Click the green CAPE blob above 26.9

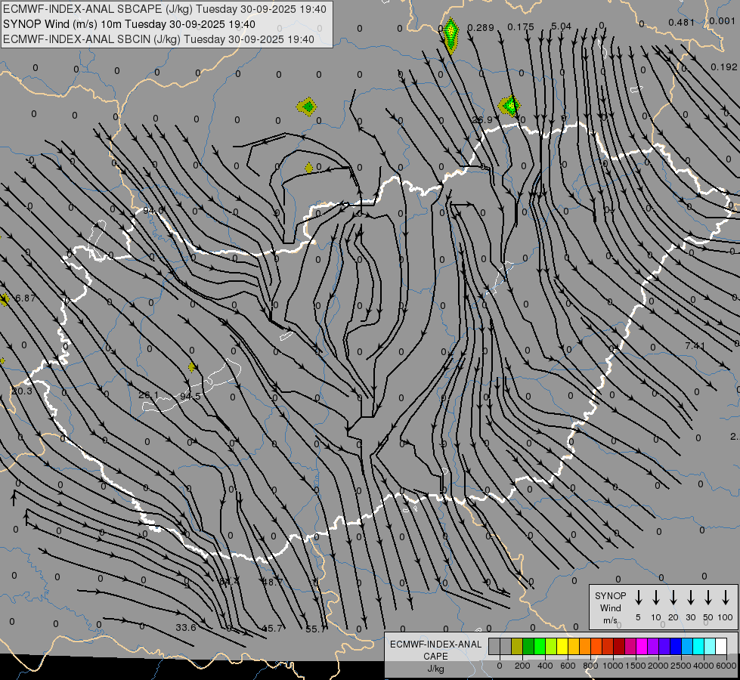510,105
